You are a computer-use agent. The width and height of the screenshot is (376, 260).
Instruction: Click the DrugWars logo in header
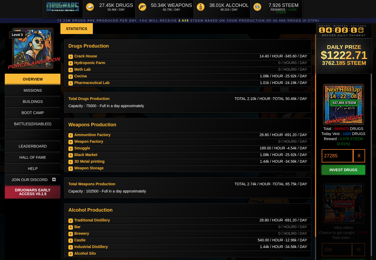coord(63,7)
